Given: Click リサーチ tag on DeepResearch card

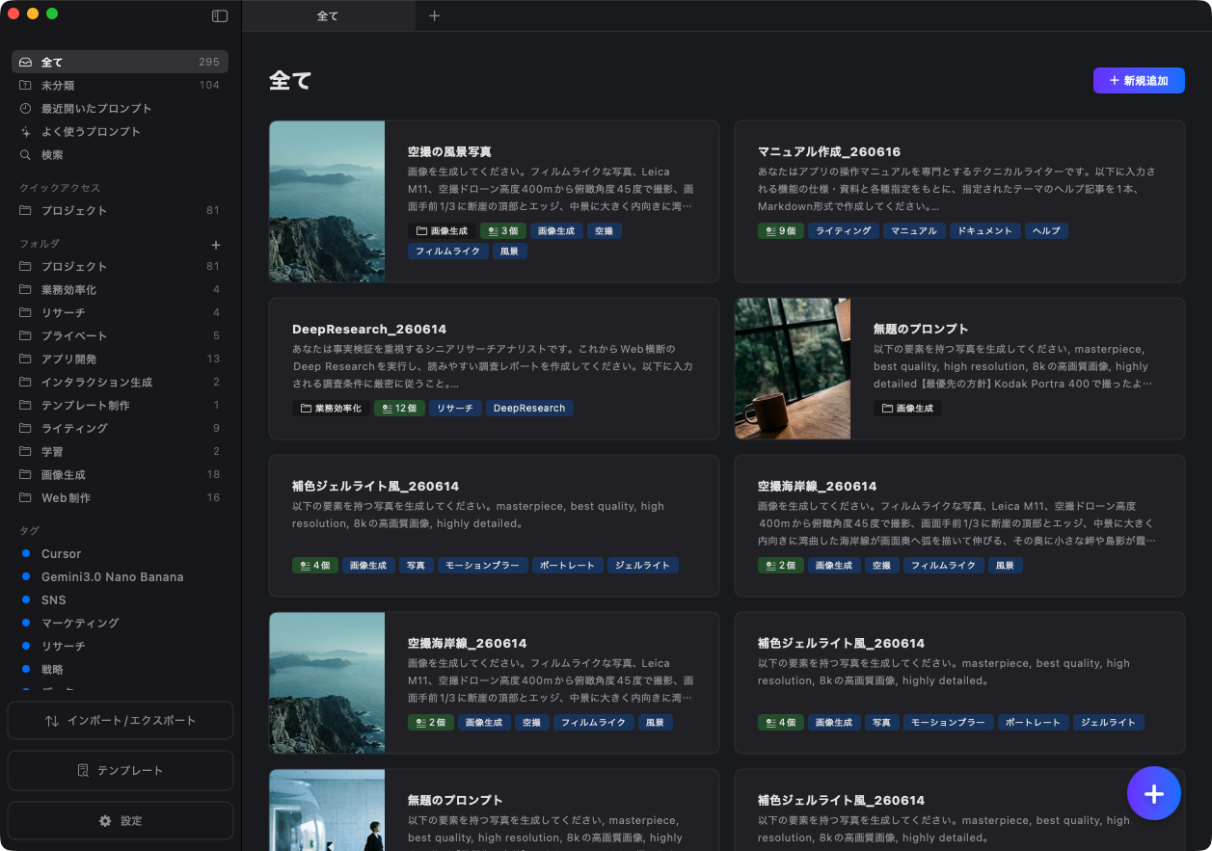Looking at the screenshot, I should coord(455,409).
